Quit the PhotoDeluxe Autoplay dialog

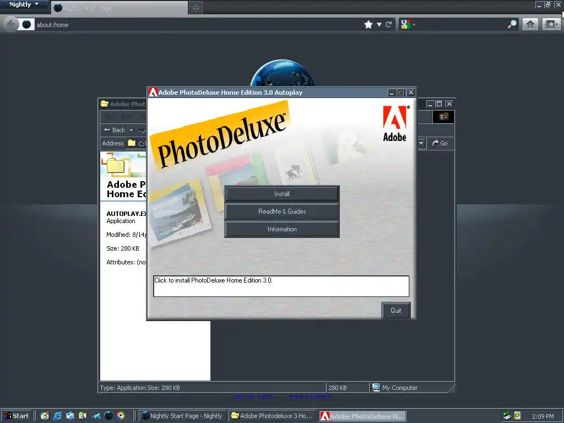pyautogui.click(x=395, y=311)
